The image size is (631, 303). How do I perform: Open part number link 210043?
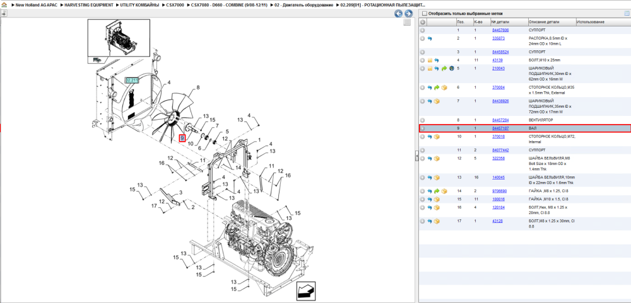(498, 68)
